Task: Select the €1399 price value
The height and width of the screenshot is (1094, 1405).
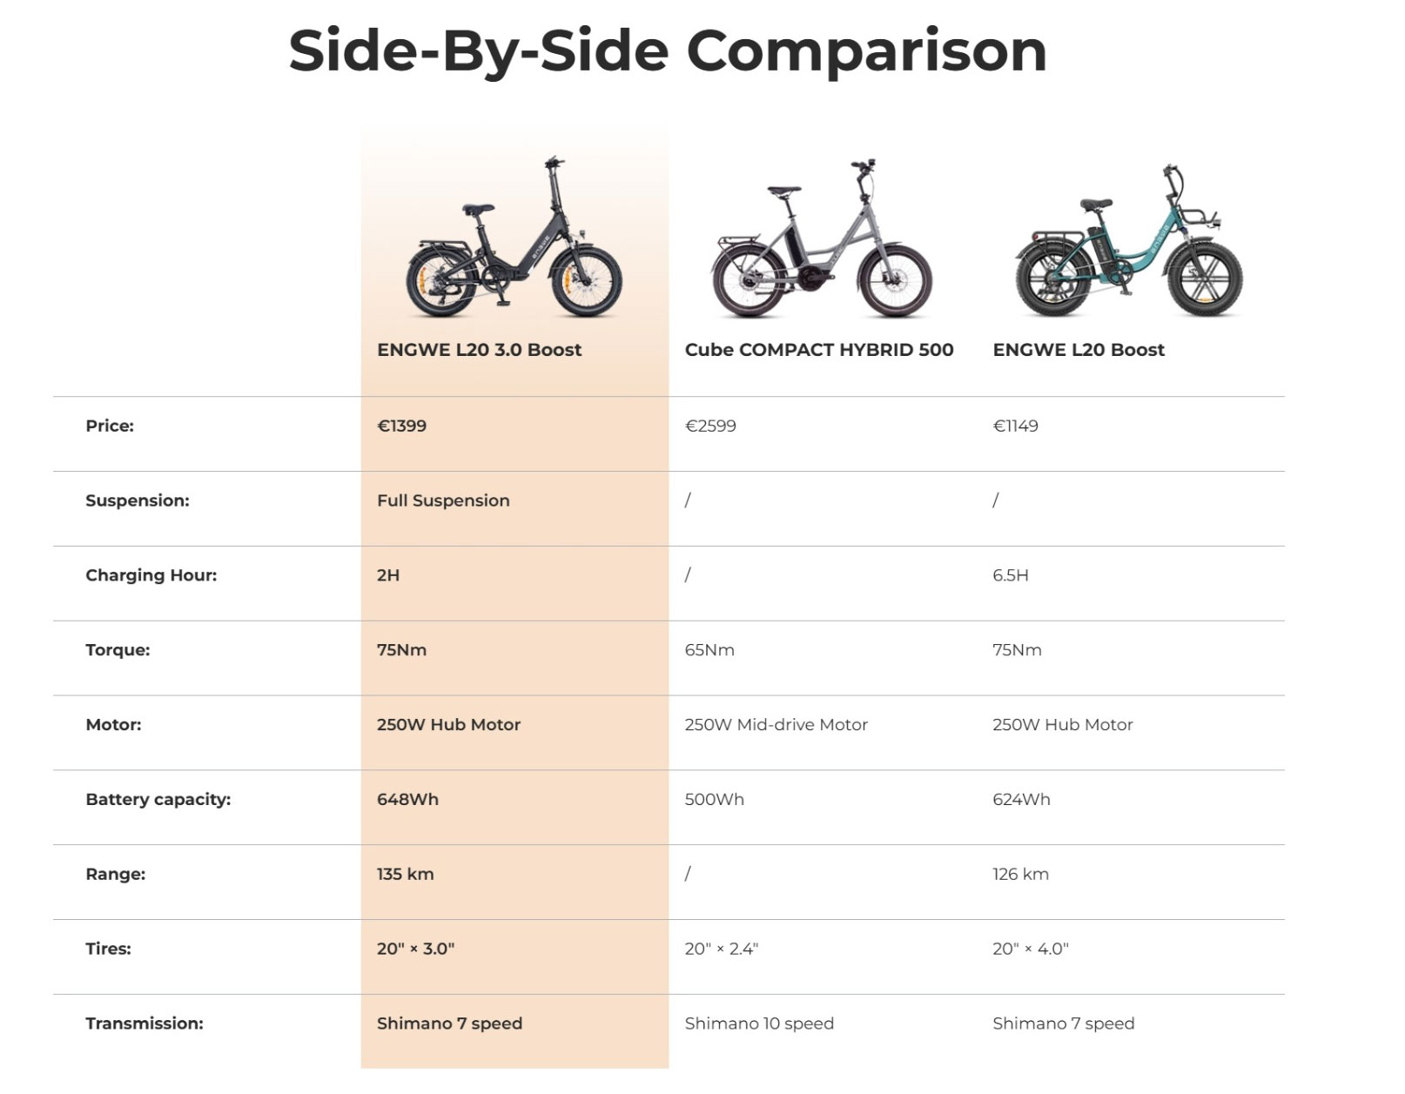Action: pos(401,426)
